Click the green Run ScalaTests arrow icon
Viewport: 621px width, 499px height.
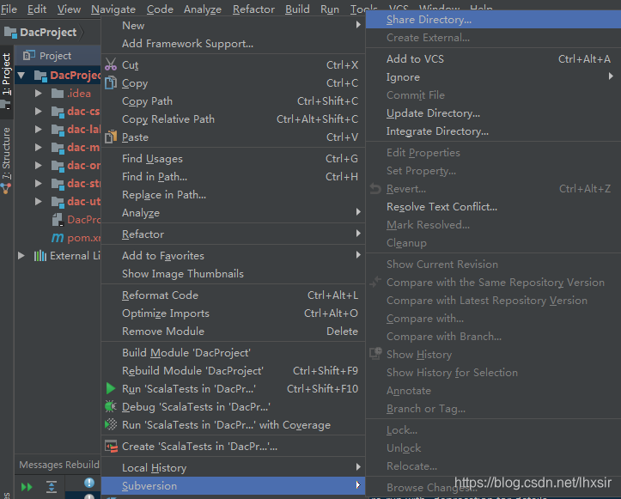(111, 388)
